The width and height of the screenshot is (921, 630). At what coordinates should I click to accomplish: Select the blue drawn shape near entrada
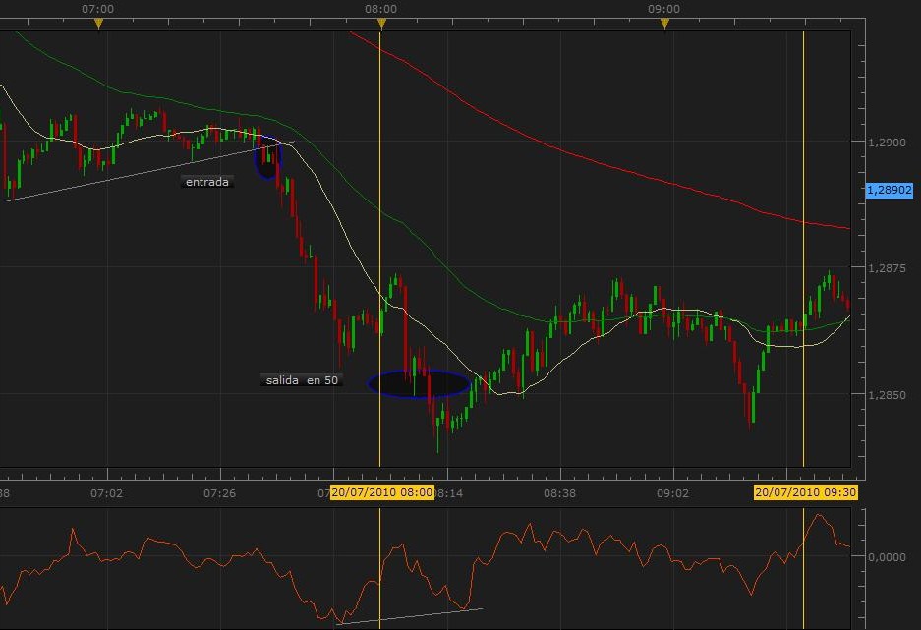pos(267,157)
